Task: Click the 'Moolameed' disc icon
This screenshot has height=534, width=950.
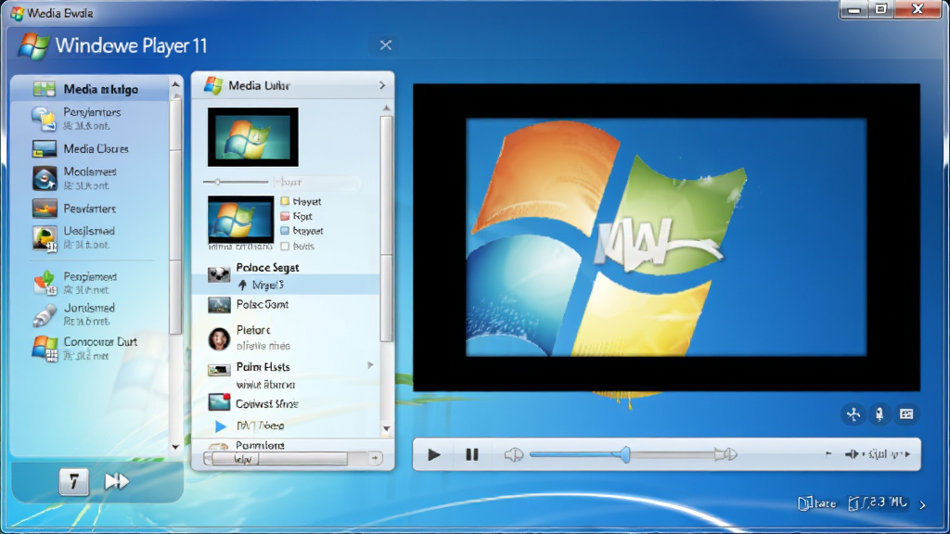Action: [45, 179]
